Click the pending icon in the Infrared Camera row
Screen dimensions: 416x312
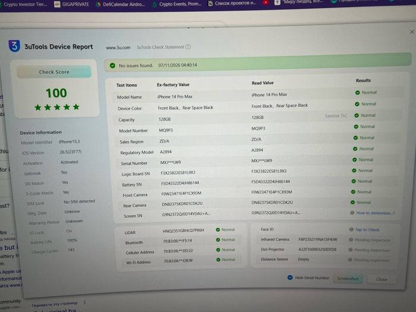point(351,240)
